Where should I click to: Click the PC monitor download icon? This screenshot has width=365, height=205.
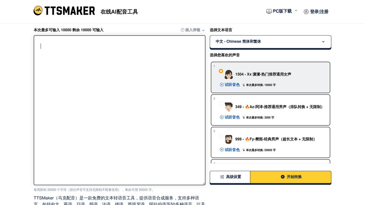pyautogui.click(x=269, y=11)
